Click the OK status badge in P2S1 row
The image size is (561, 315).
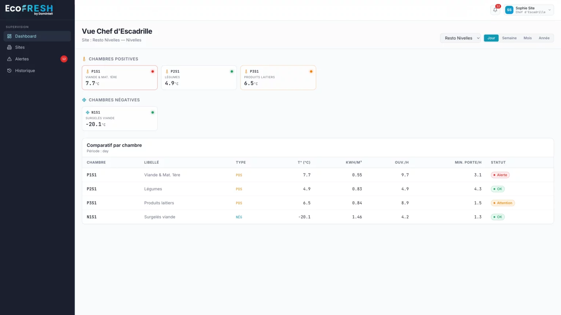497,189
